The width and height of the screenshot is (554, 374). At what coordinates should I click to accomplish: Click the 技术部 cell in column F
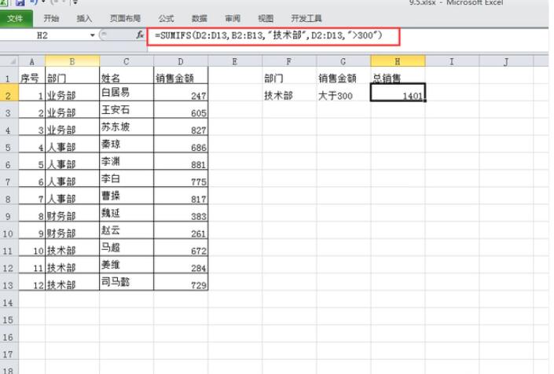[289, 94]
